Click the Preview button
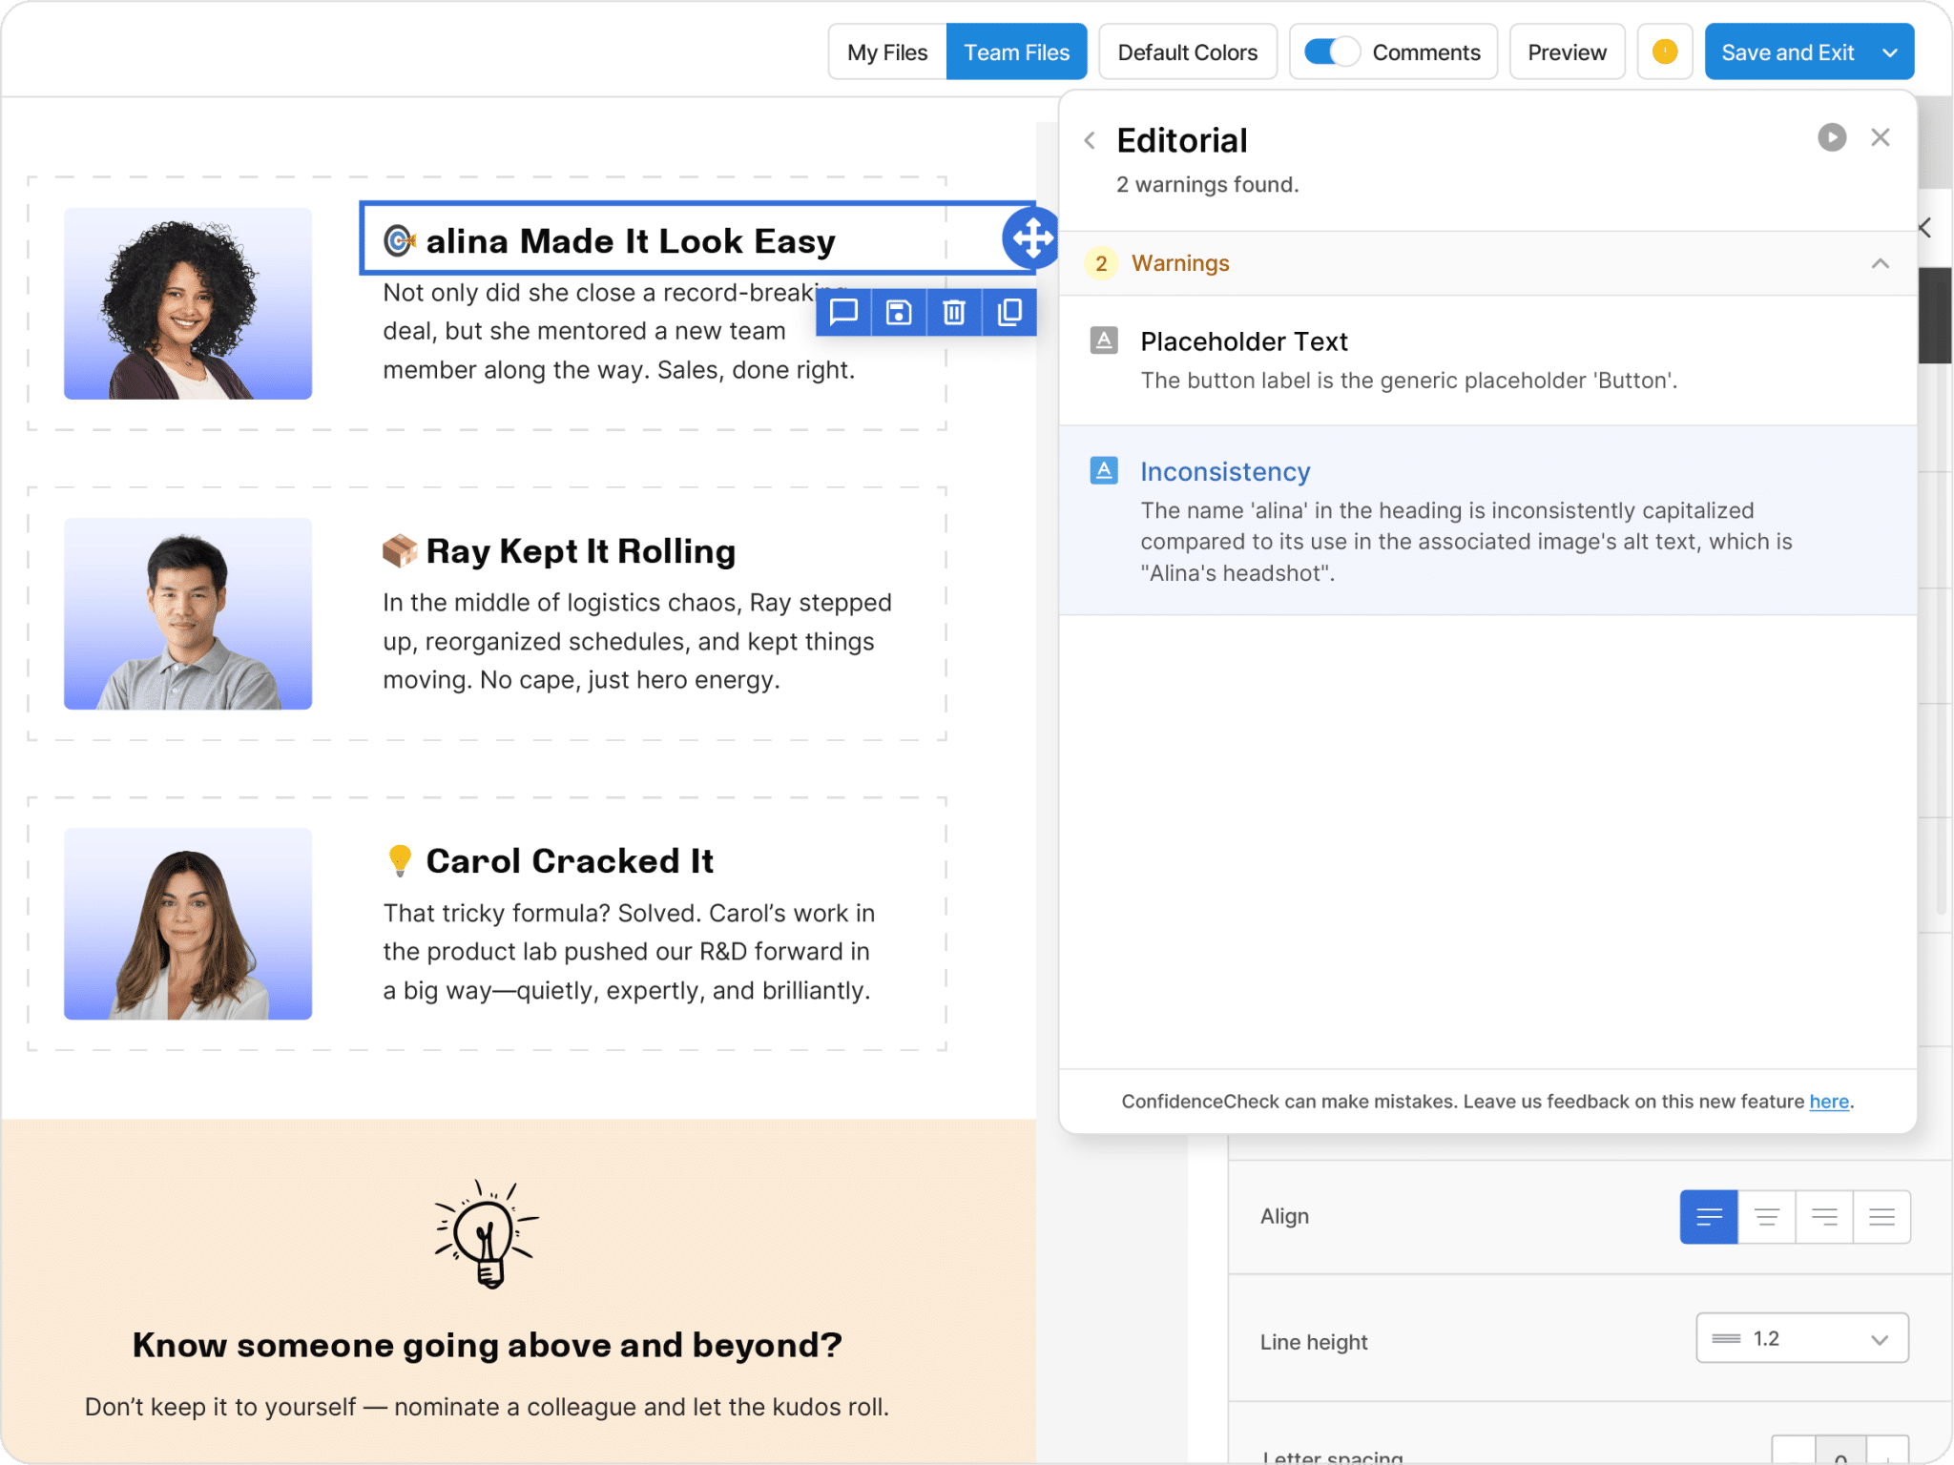1954x1465 pixels. click(x=1567, y=52)
